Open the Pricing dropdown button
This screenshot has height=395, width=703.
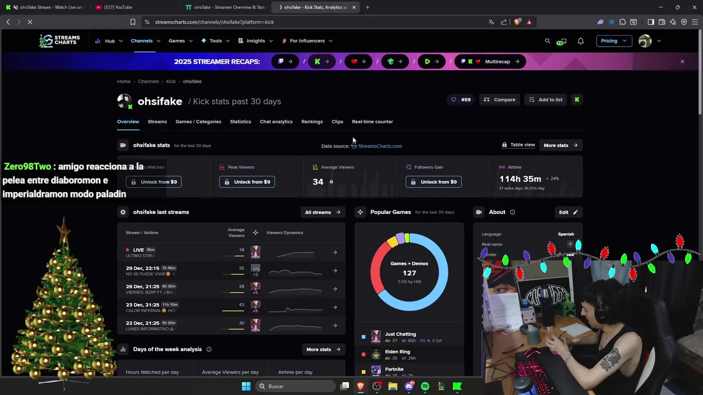click(x=614, y=41)
